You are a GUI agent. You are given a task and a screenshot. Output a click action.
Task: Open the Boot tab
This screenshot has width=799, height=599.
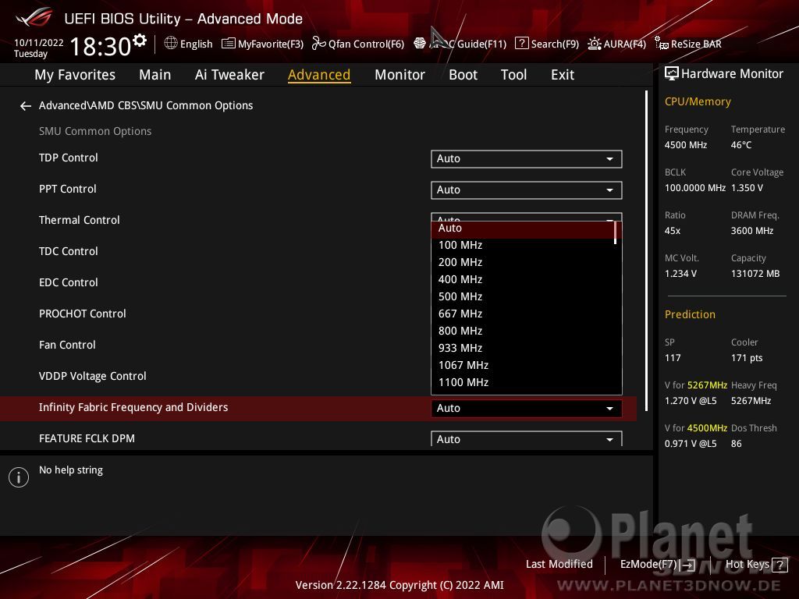coord(463,75)
